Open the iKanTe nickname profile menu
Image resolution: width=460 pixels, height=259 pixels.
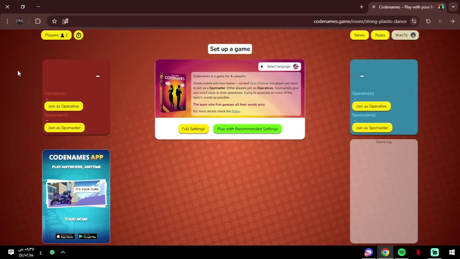405,35
